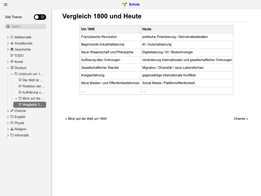Click the Geschichte building icon
The height and width of the screenshot is (196, 261).
[12, 49]
